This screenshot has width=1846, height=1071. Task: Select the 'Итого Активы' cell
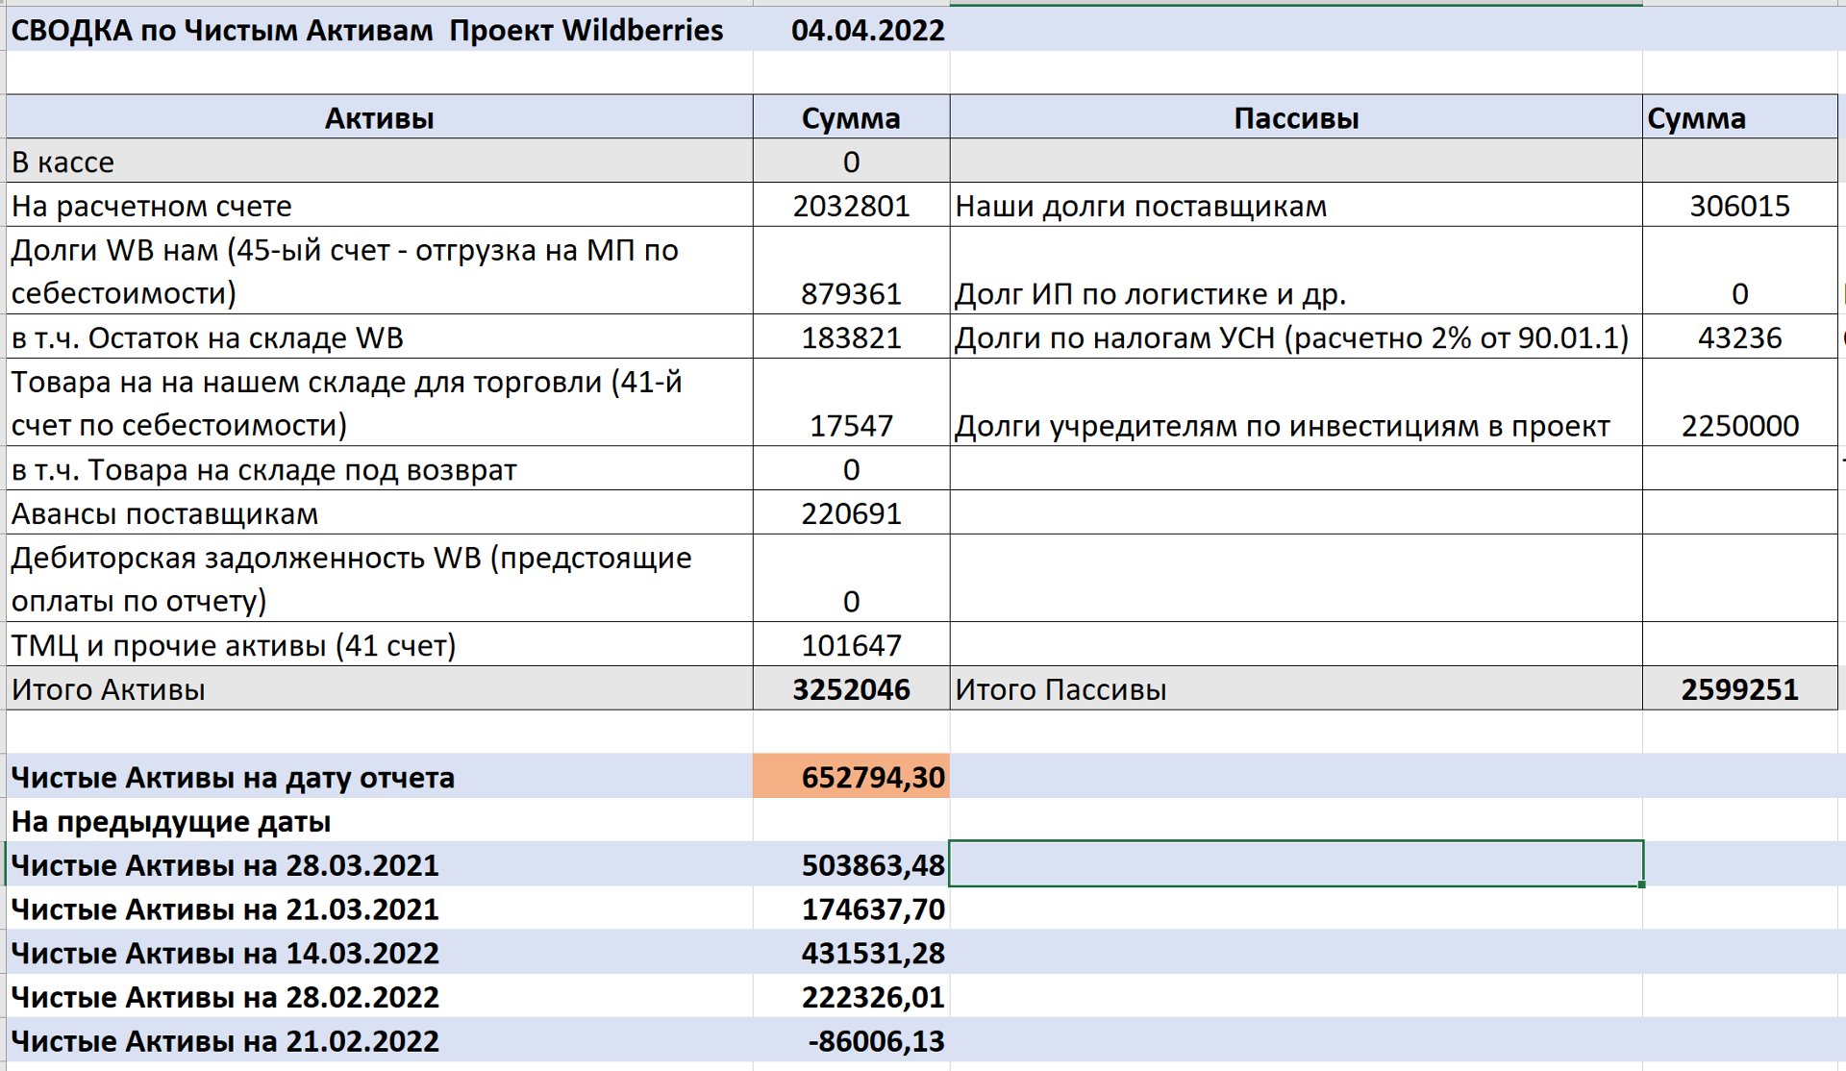(380, 689)
